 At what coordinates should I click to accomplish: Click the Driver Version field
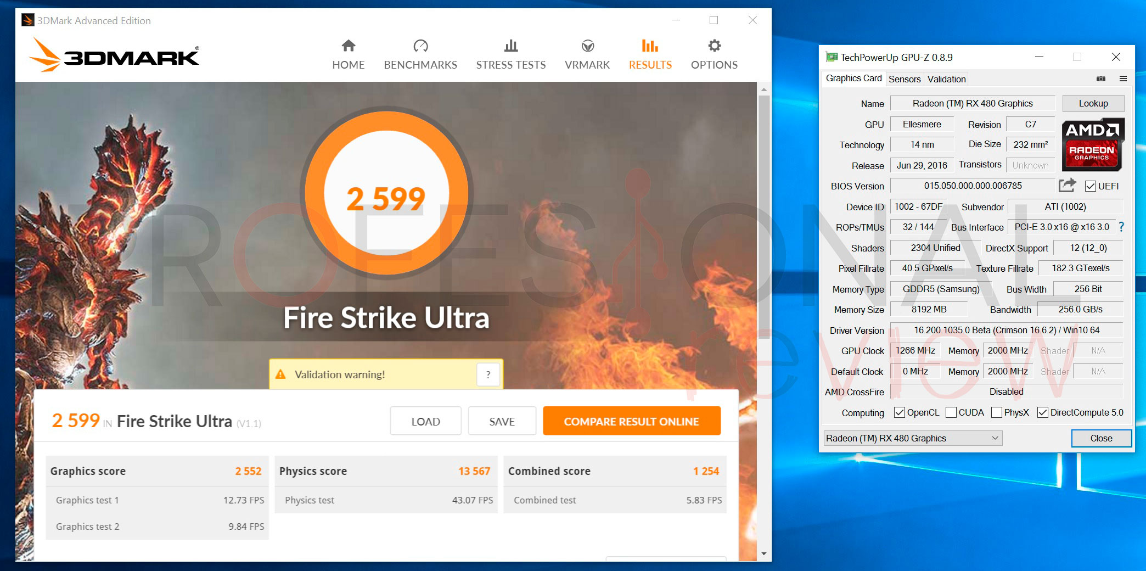1007,330
